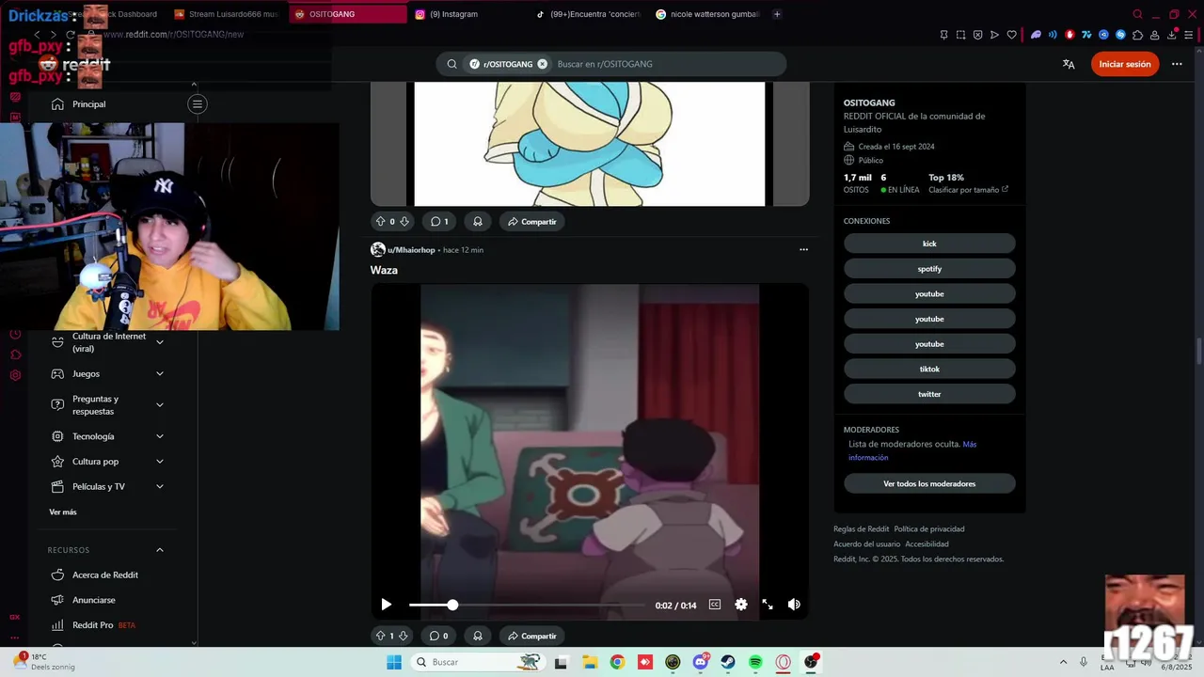
Task: Open Steam from the taskbar
Action: point(728,662)
